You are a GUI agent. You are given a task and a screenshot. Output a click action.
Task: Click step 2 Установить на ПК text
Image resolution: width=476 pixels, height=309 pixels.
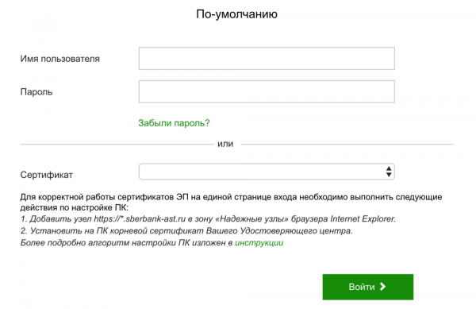coord(186,231)
